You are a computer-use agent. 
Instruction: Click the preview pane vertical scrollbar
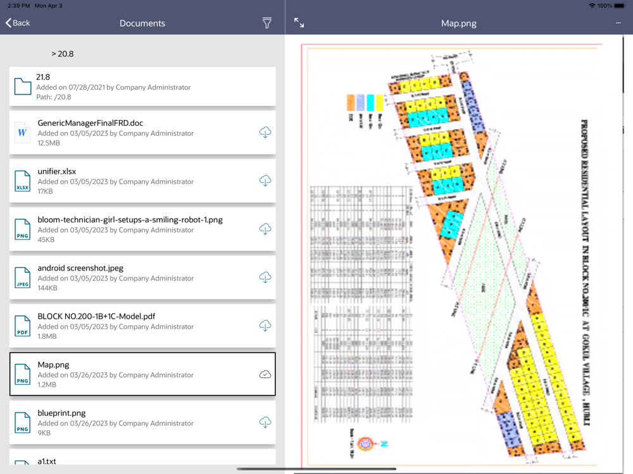pos(623,64)
